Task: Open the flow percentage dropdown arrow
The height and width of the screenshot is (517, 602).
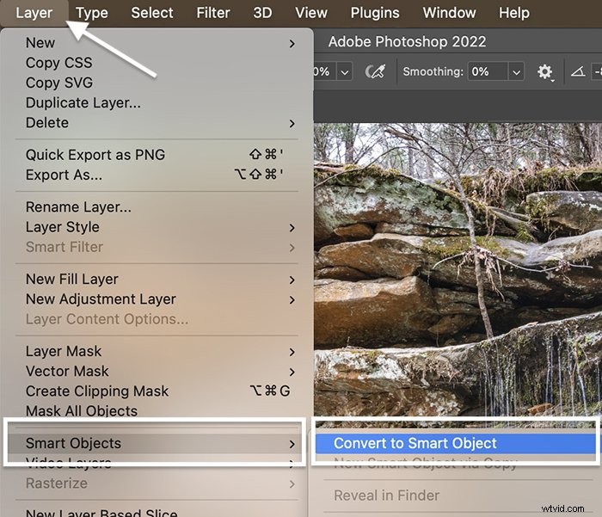Action: [x=345, y=71]
